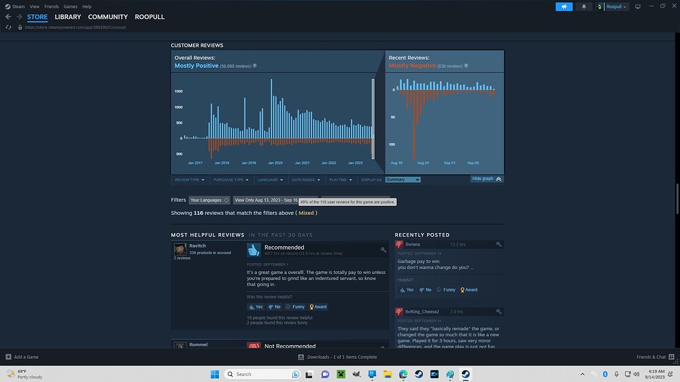
Task: Click the Recommended thumbs-up icon on Ravitch's review
Action: (x=254, y=249)
